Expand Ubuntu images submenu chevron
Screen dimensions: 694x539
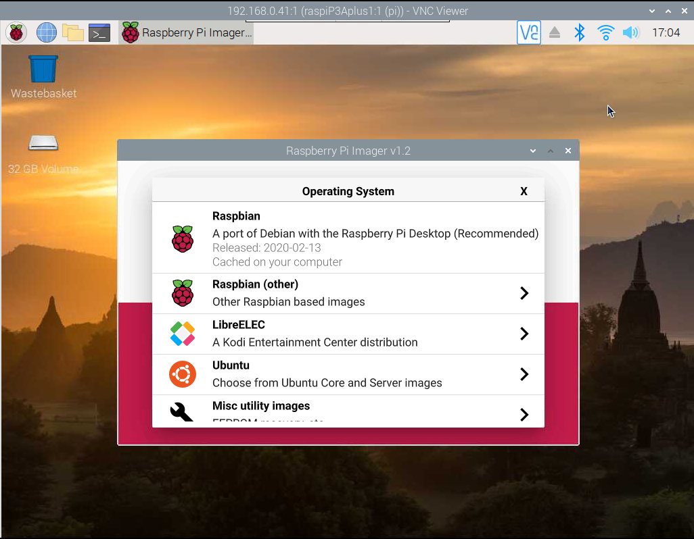524,374
